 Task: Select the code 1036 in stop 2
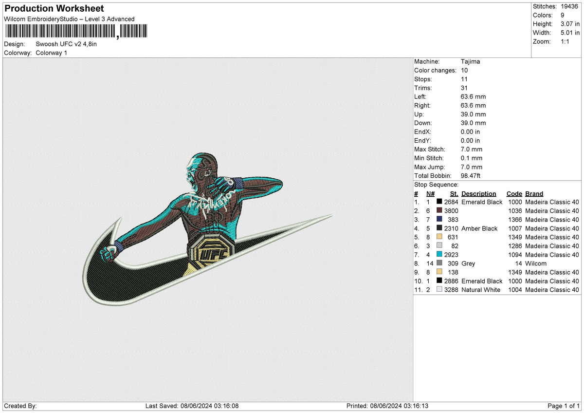point(515,211)
